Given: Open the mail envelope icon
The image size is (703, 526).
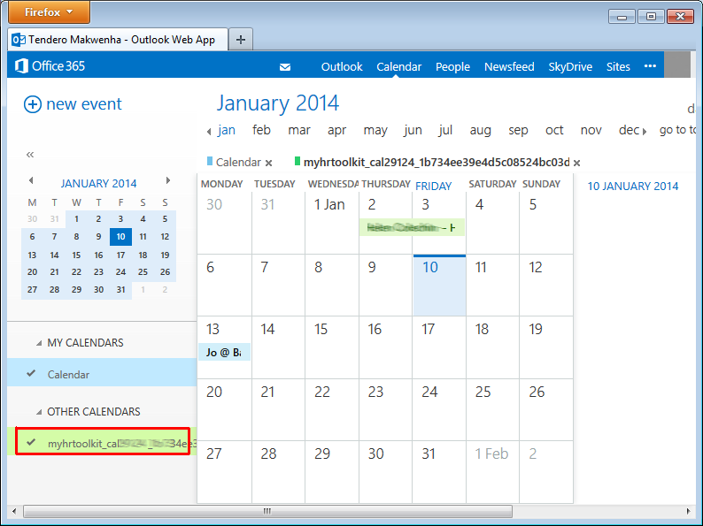Looking at the screenshot, I should click(x=285, y=67).
